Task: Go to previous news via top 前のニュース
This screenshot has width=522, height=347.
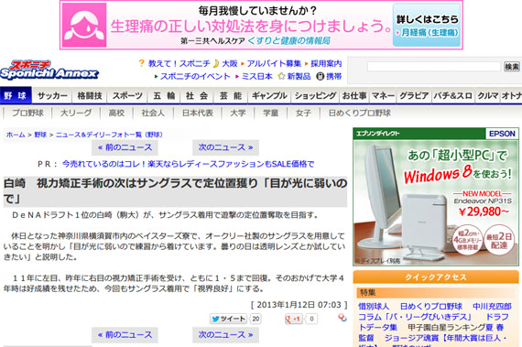Action: click(x=125, y=147)
